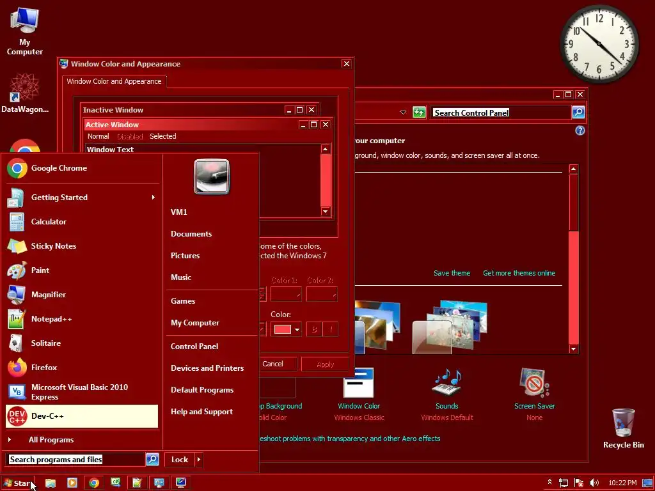Open address bar history dropdown in Control Panel
This screenshot has height=491, width=655.
pyautogui.click(x=403, y=113)
